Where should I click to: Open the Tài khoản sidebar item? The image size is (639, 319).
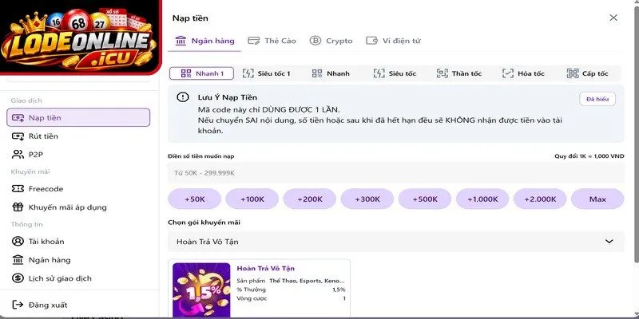point(78,242)
